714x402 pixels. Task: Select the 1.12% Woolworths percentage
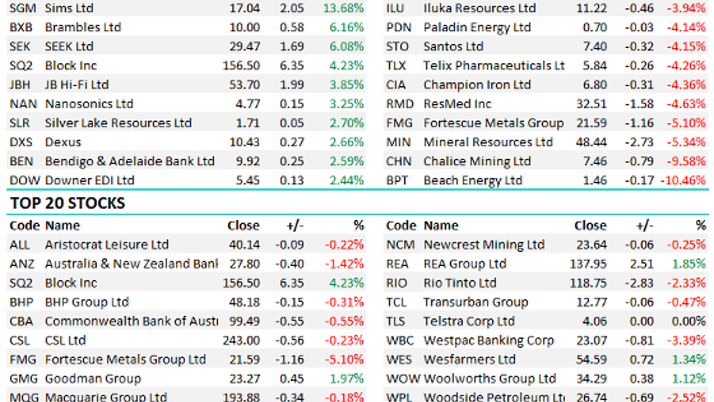(688, 379)
